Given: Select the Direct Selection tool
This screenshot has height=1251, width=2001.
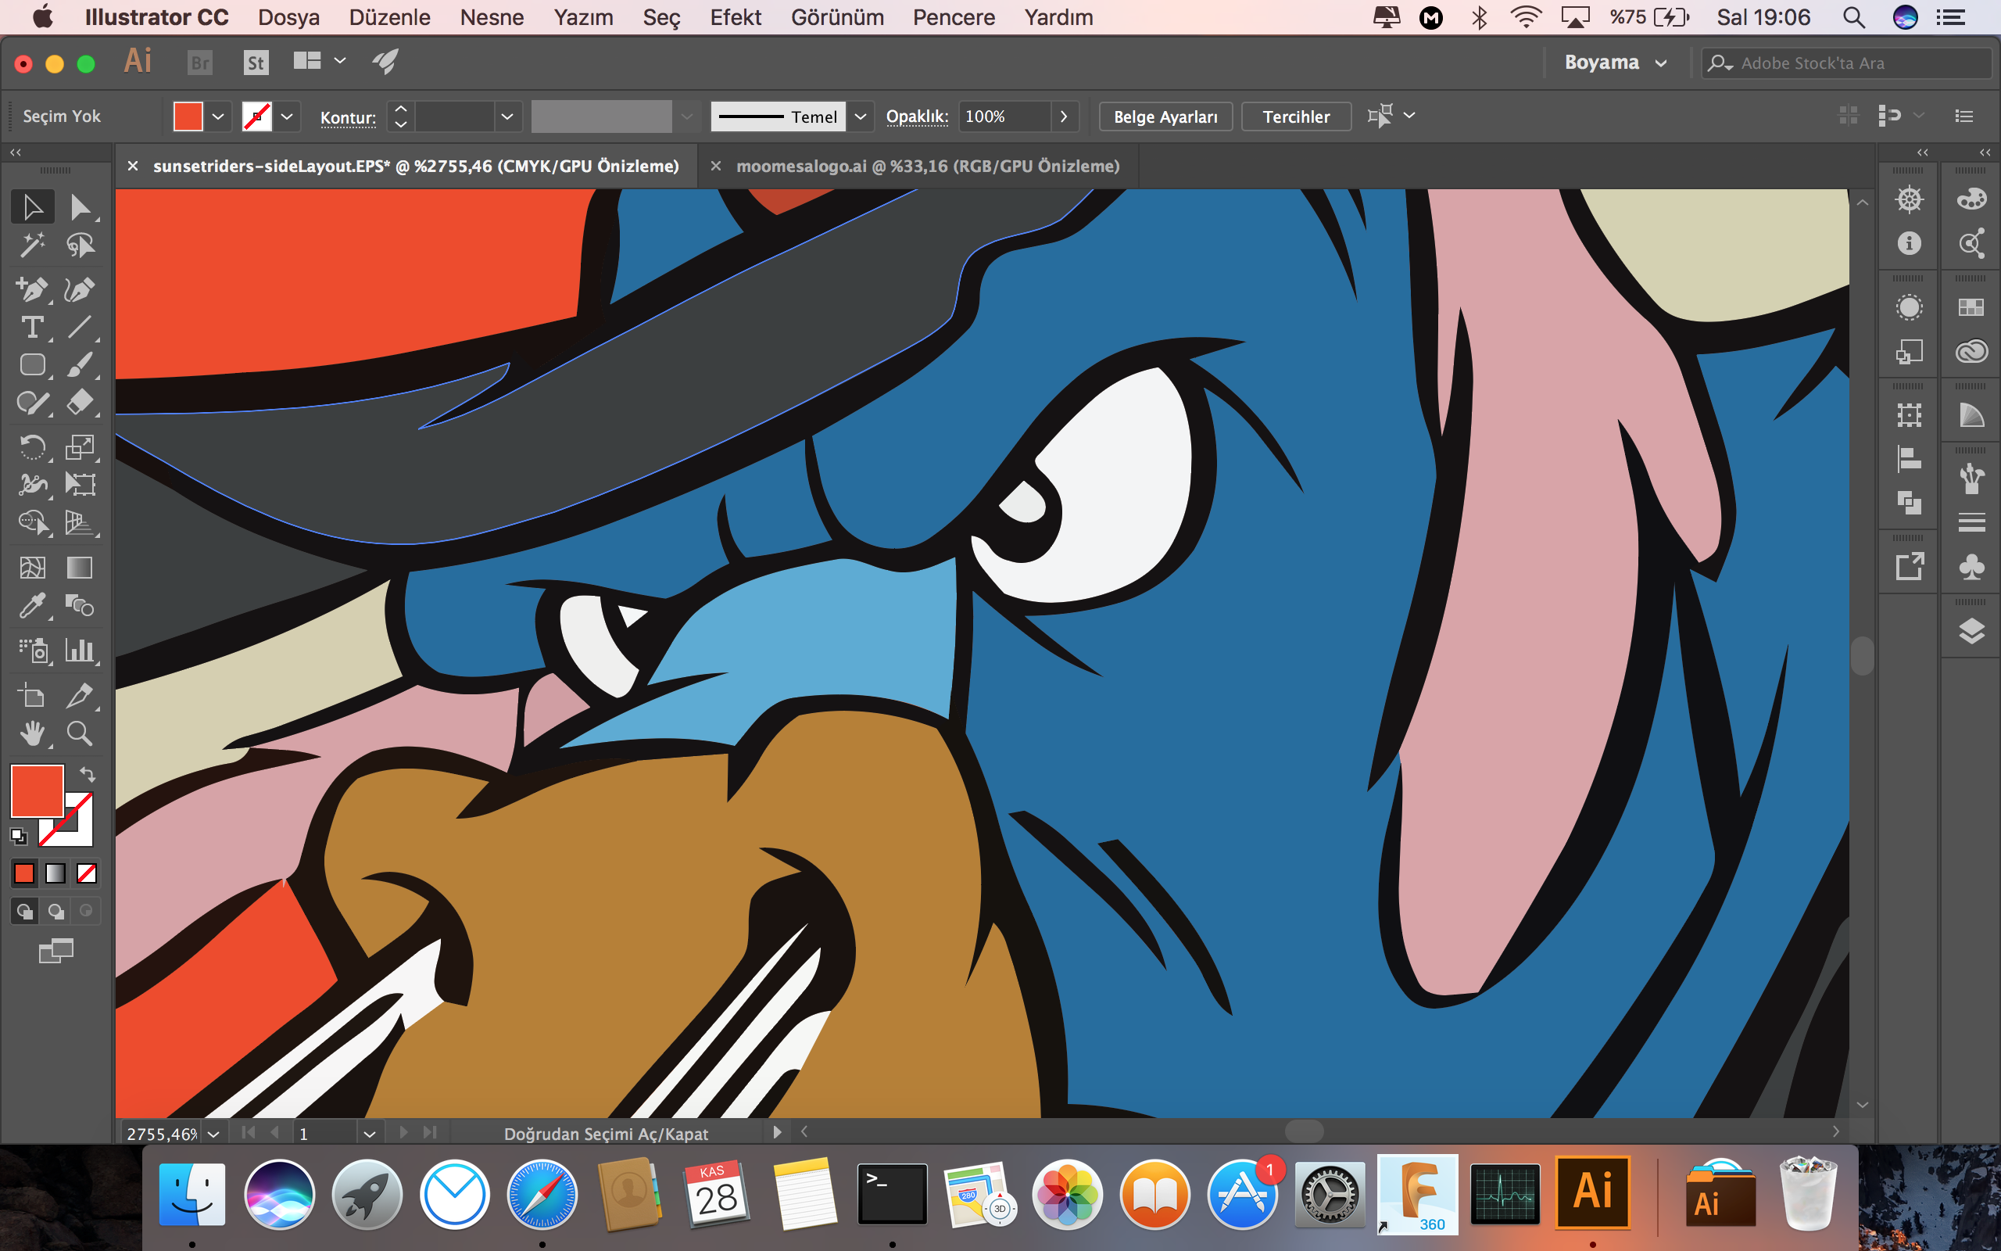Looking at the screenshot, I should click(80, 207).
